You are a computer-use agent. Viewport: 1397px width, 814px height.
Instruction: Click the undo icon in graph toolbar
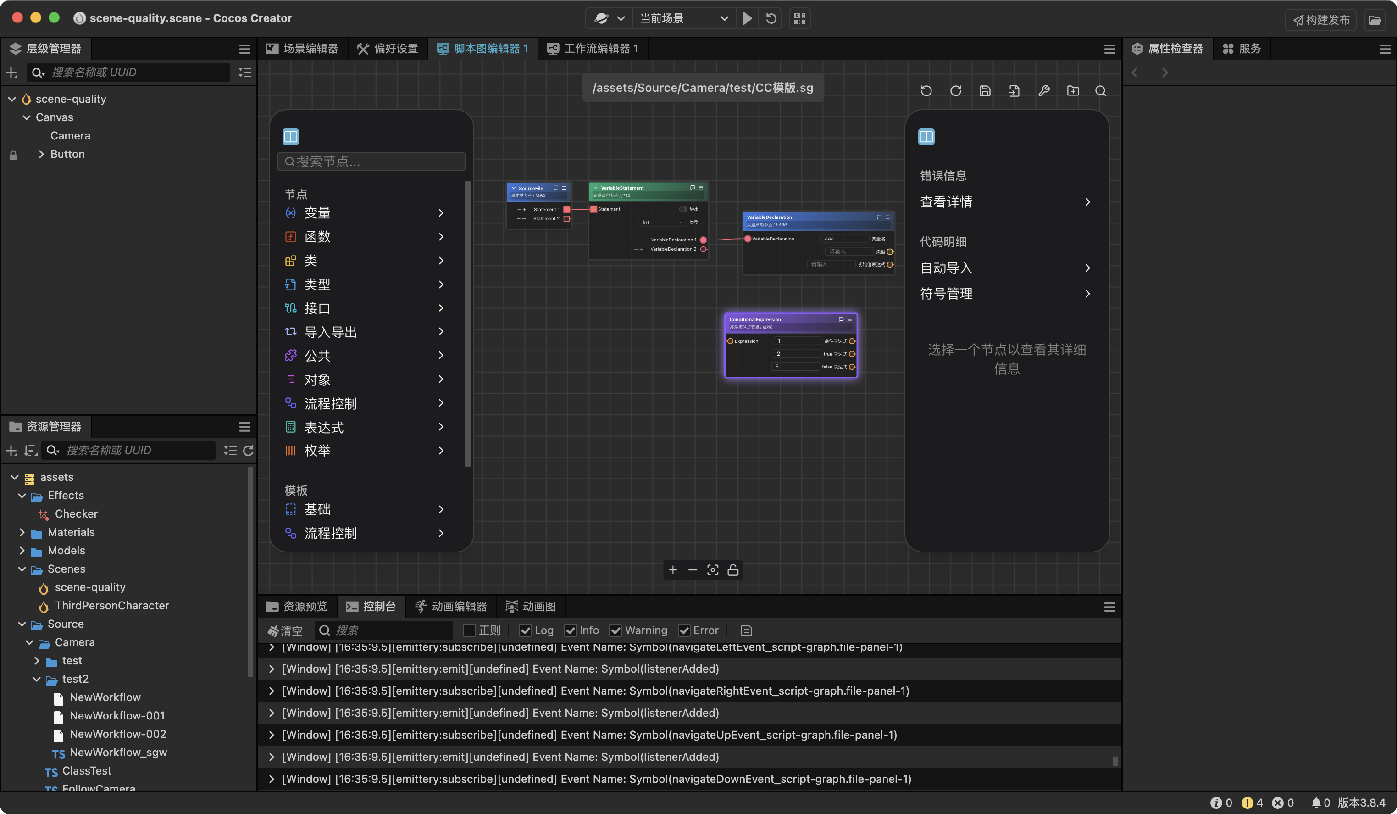926,91
